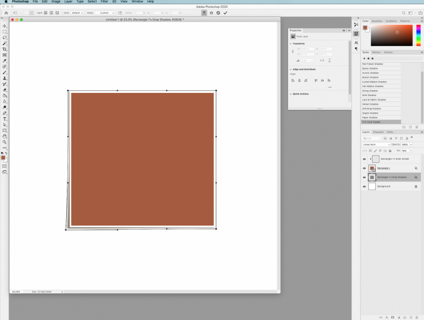Collapse the Transform section in Properties
Screen dimensions: 424x320
point(290,44)
